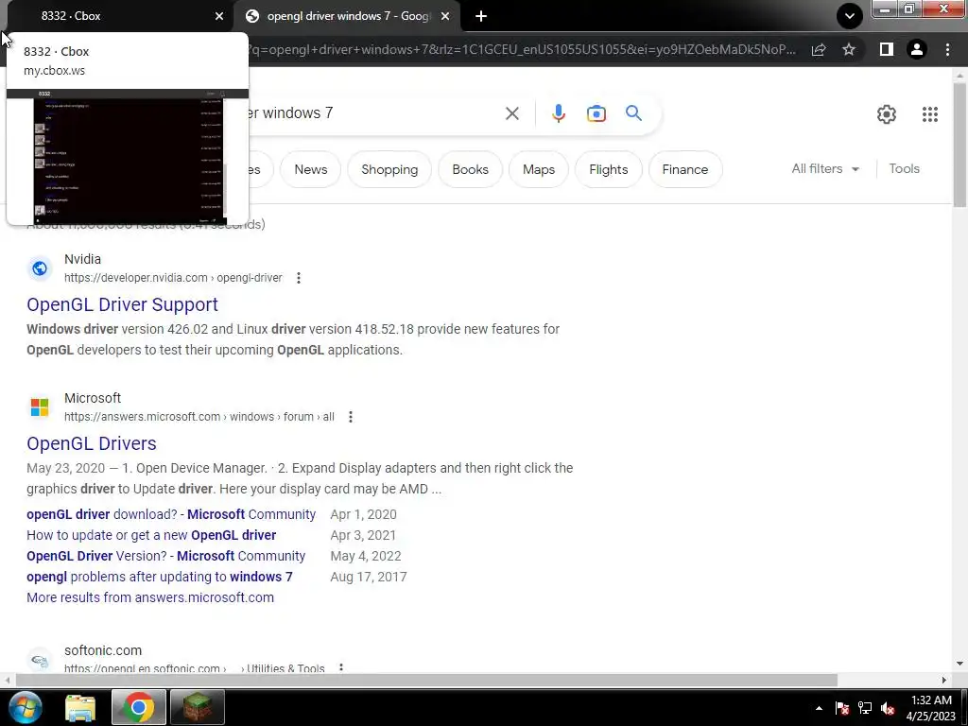Open openGL driver download Microsoft Community link
This screenshot has width=968, height=726.
click(x=171, y=514)
